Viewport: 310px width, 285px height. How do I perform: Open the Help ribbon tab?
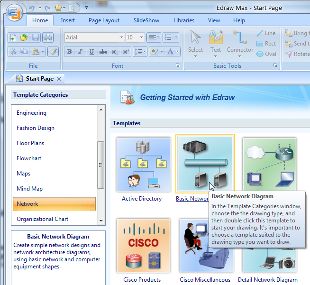click(x=239, y=20)
